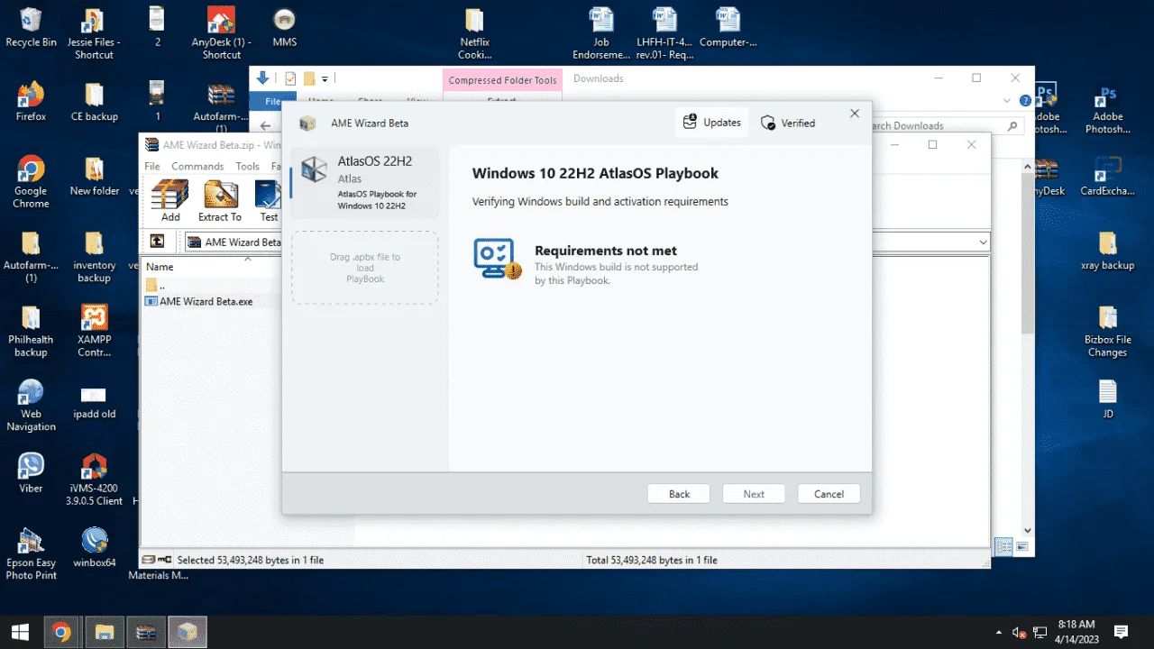Select the Jessie Files shortcut icon
The image size is (1154, 649).
[x=94, y=33]
